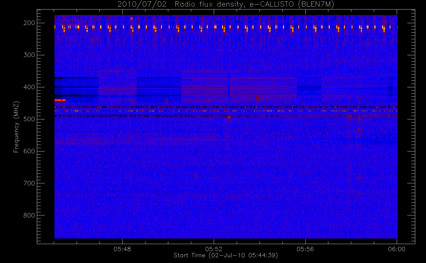The width and height of the screenshot is (426, 263).
Task: Click the 05:52 time tick label
Action: click(214, 249)
